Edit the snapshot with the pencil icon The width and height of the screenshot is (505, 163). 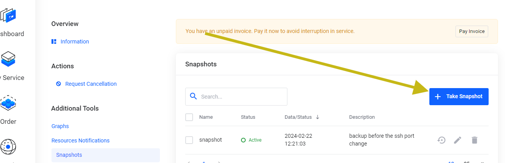[x=458, y=140]
